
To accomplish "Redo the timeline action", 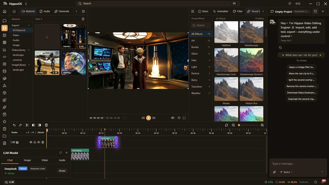I will (x=20, y=125).
